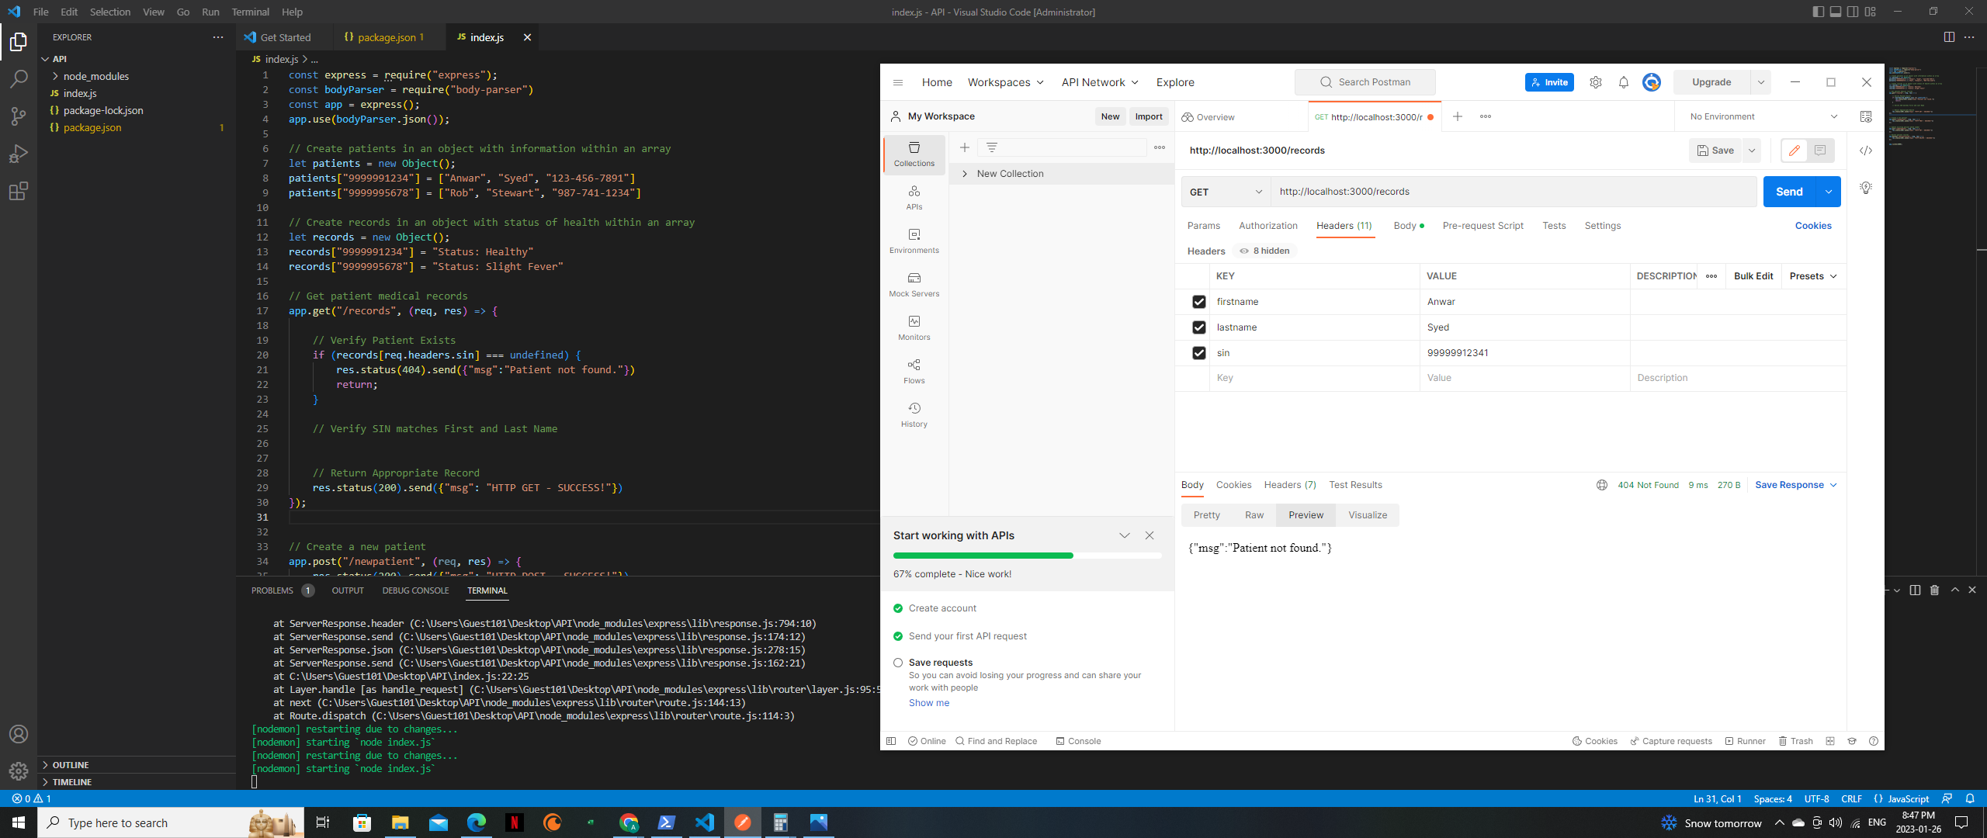The width and height of the screenshot is (1987, 838).
Task: Click the Send button to execute request
Action: click(x=1789, y=191)
